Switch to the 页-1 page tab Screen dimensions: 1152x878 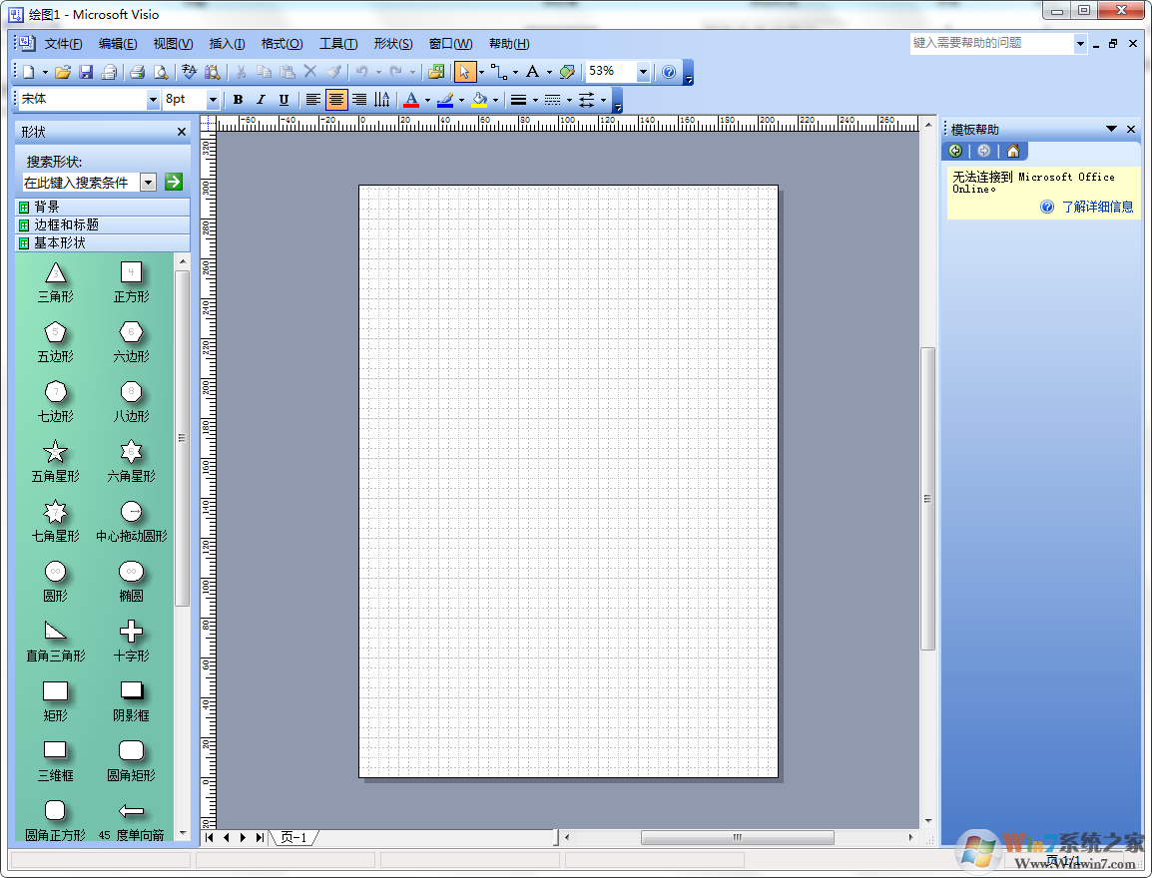[295, 838]
